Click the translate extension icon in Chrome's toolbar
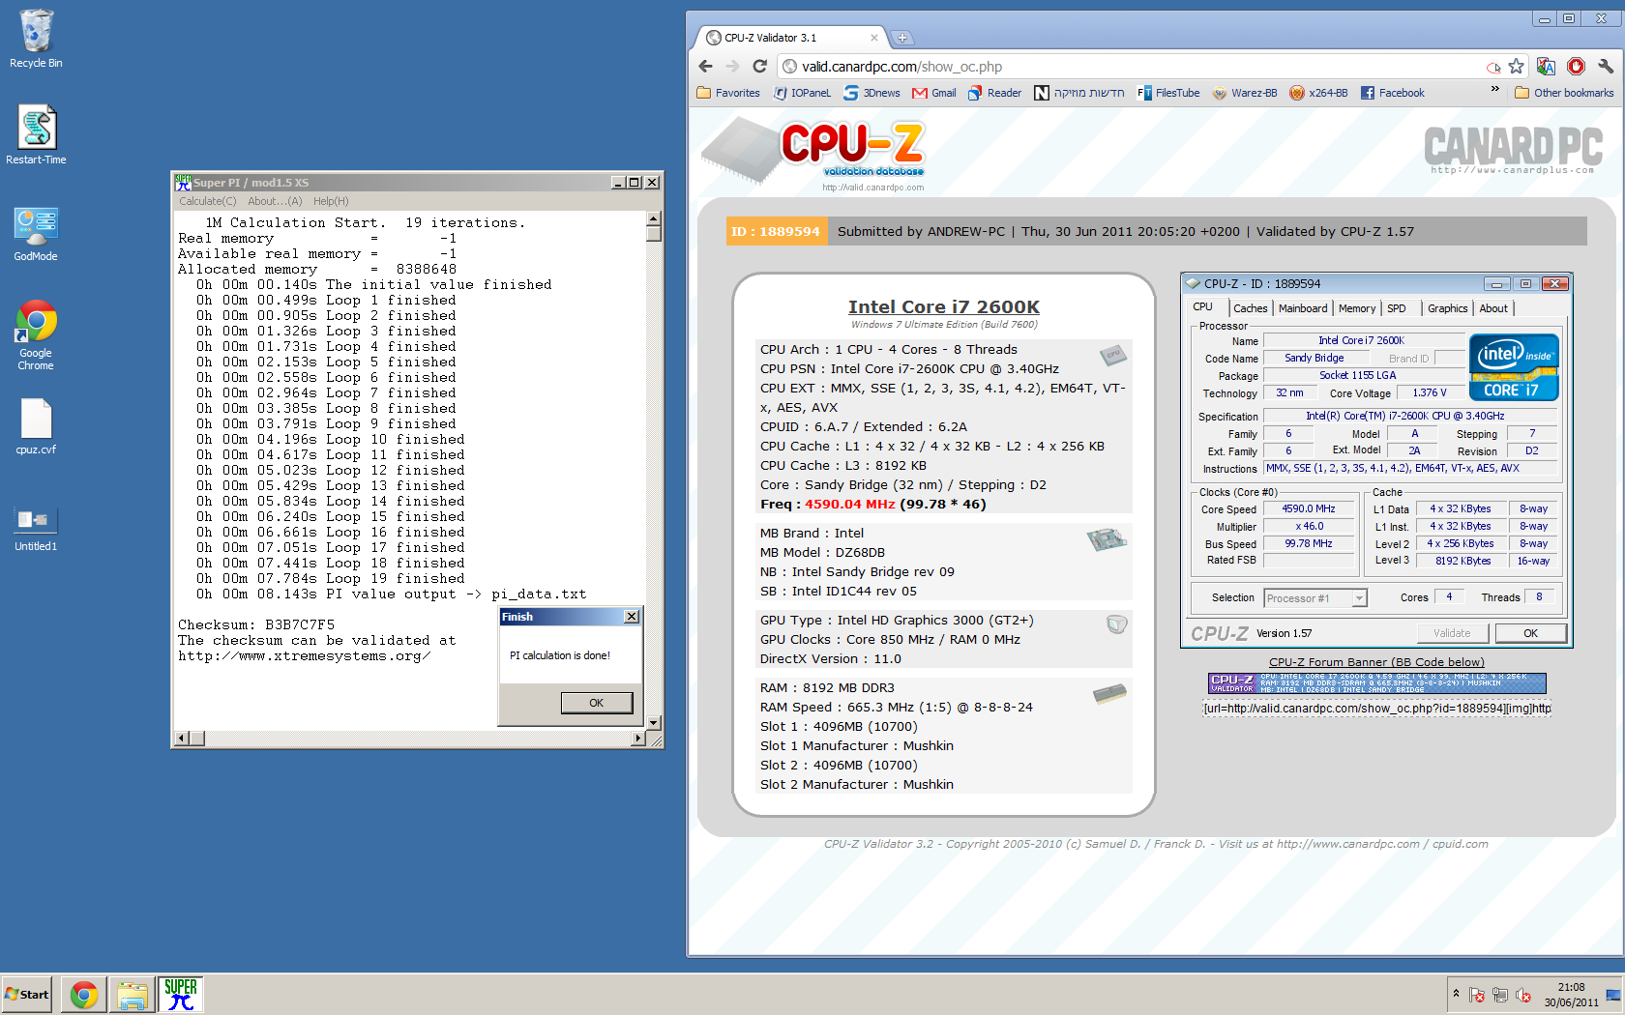This screenshot has width=1625, height=1015. [x=1546, y=67]
